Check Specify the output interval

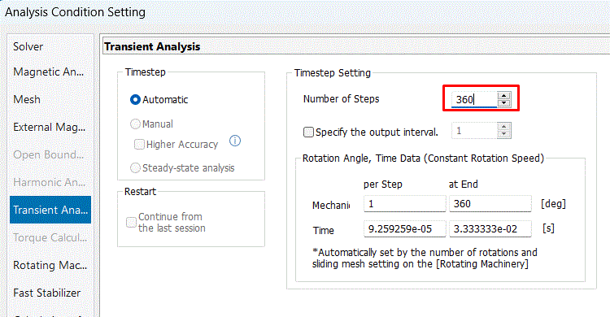coord(308,132)
